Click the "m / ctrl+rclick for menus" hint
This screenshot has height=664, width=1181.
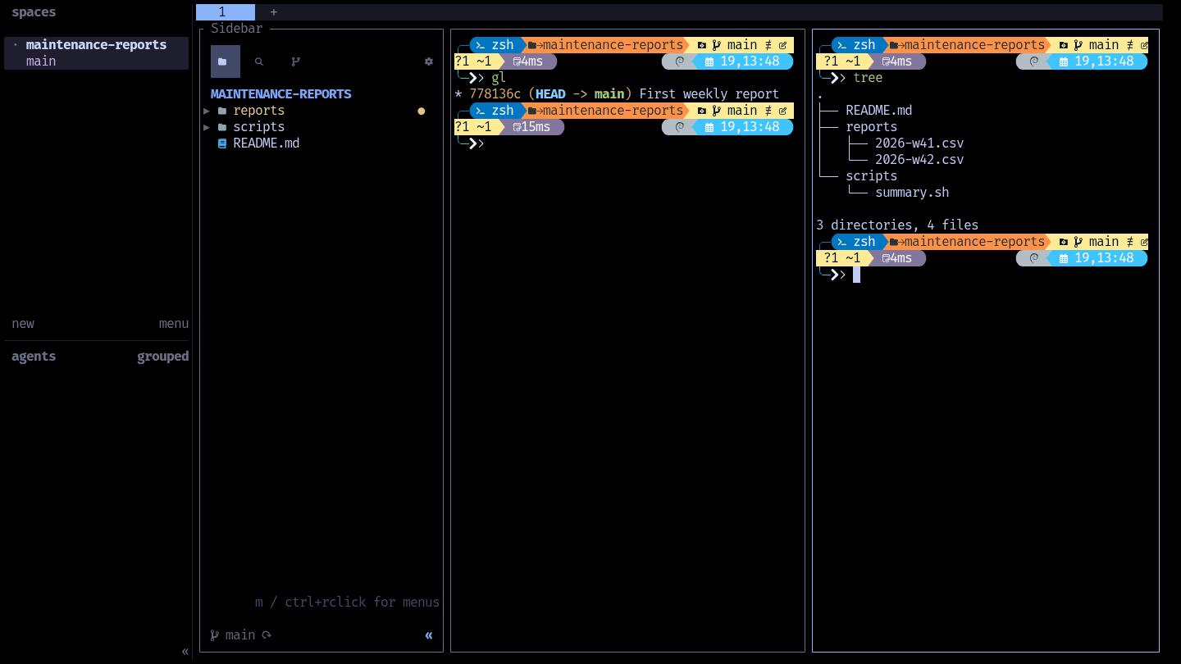click(348, 603)
